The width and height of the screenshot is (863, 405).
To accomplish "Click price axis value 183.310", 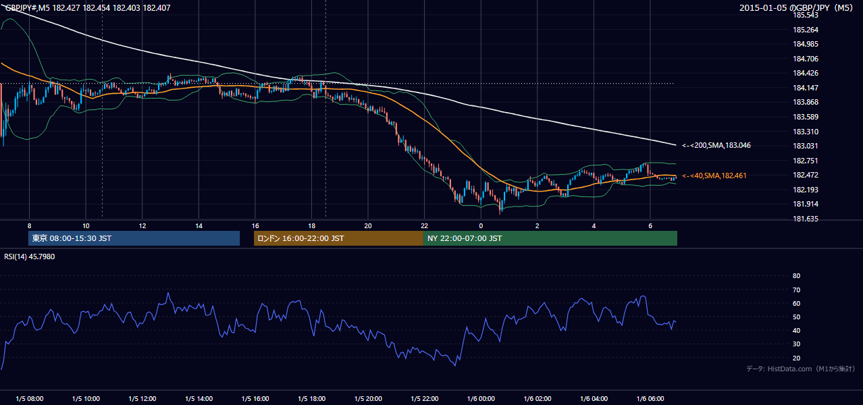I will click(x=805, y=132).
